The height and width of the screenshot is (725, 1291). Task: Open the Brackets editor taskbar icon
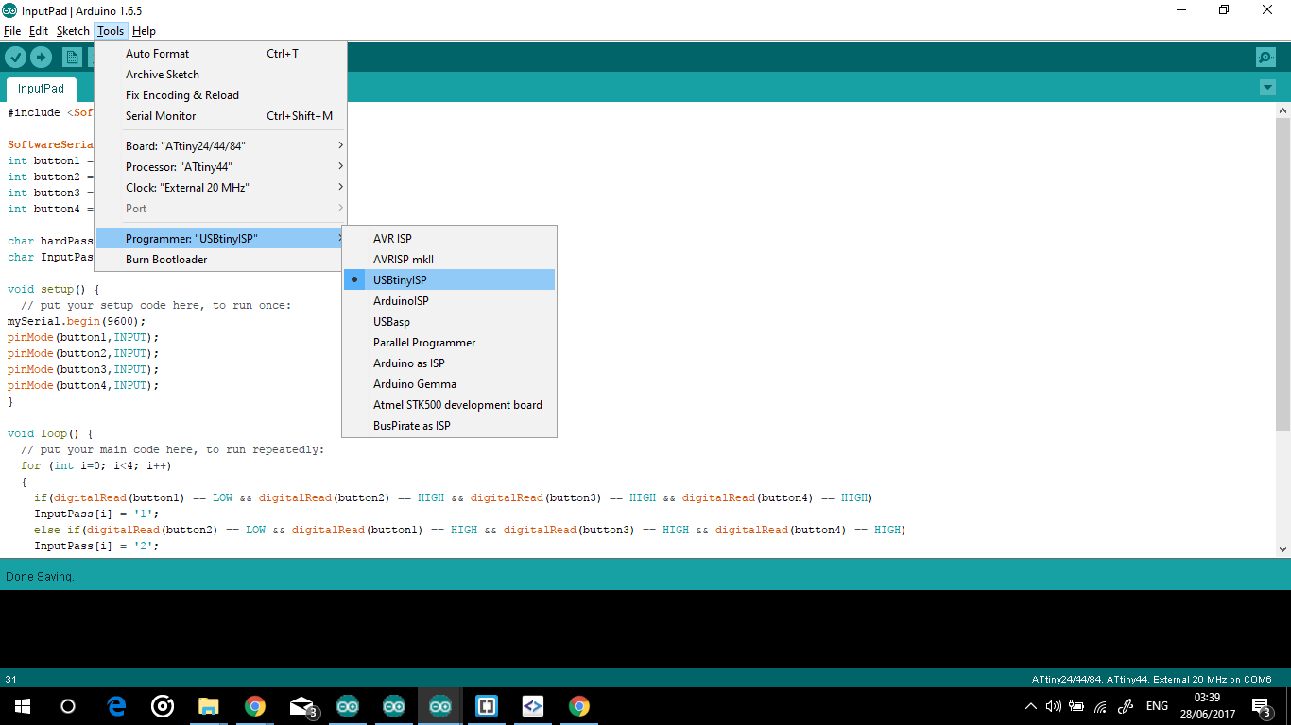coord(487,706)
